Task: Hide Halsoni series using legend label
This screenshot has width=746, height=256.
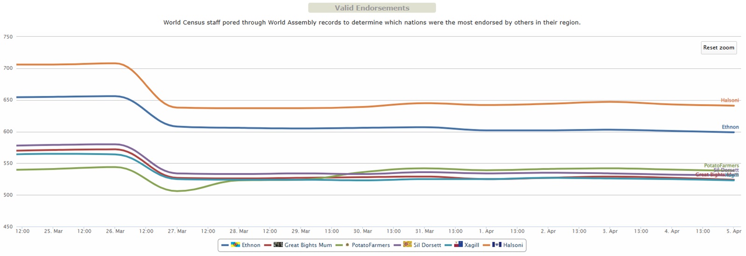Action: click(x=513, y=245)
